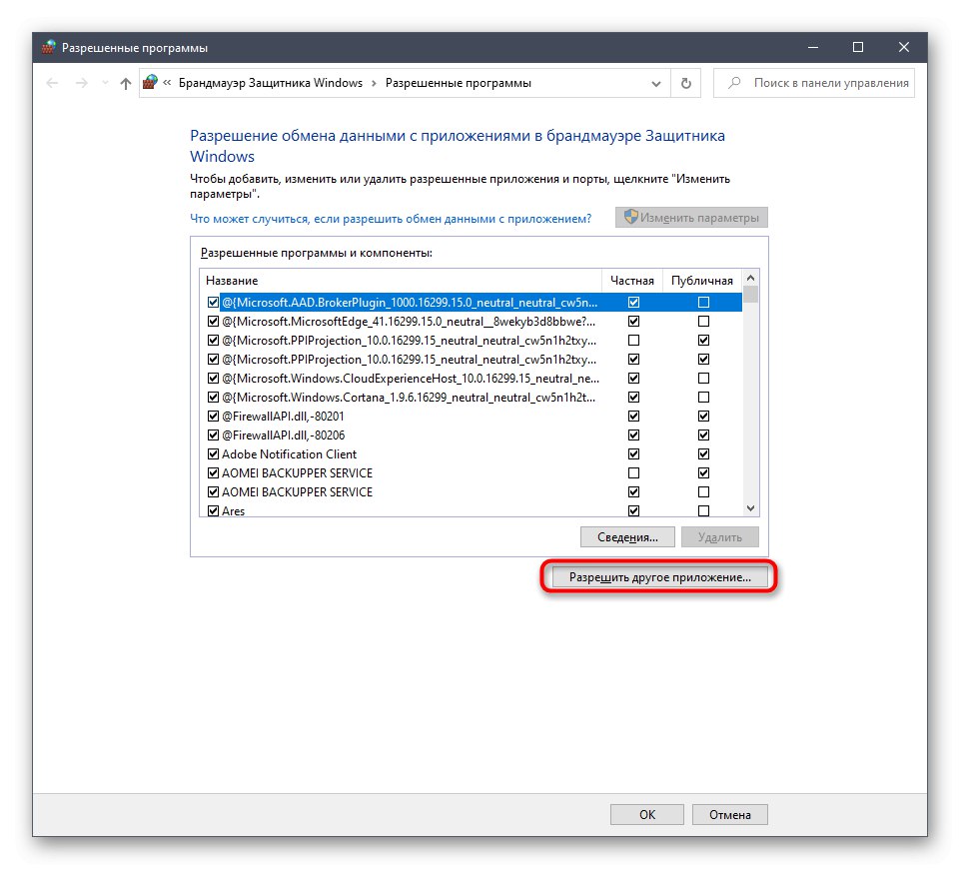This screenshot has height=869, width=960.
Task: Click the shield icon on Изменить параметры
Action: pos(629,217)
